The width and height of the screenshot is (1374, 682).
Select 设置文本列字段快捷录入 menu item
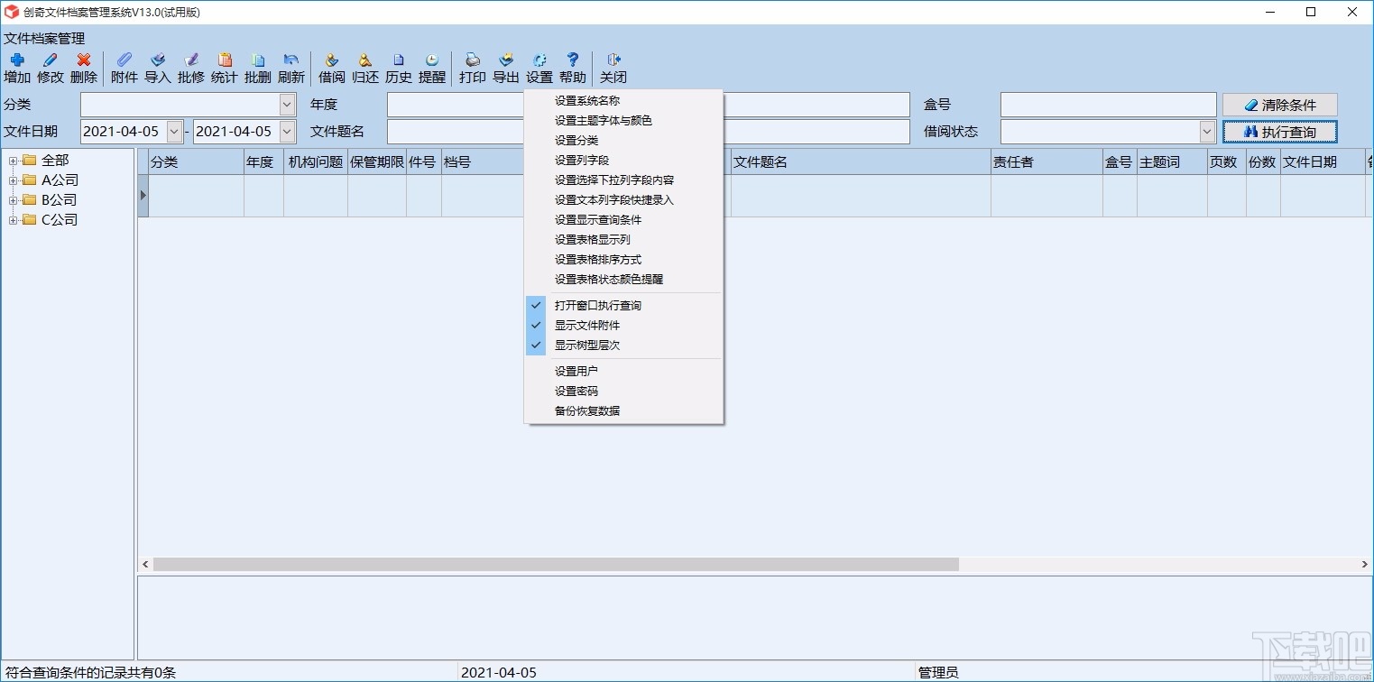623,200
